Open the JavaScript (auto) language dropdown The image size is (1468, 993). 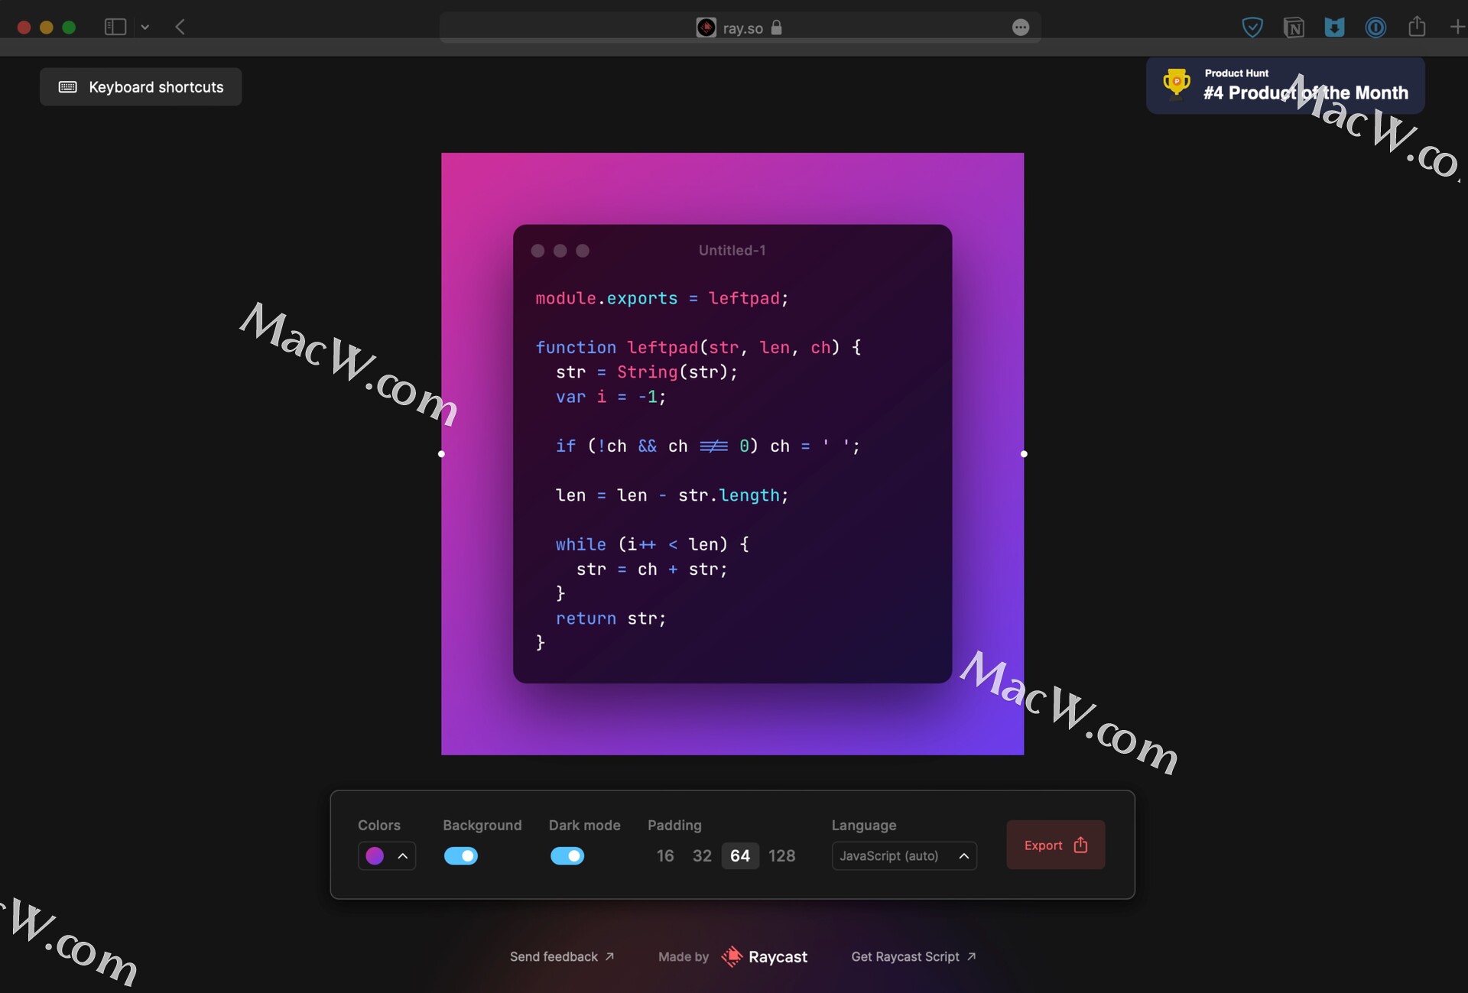905,856
